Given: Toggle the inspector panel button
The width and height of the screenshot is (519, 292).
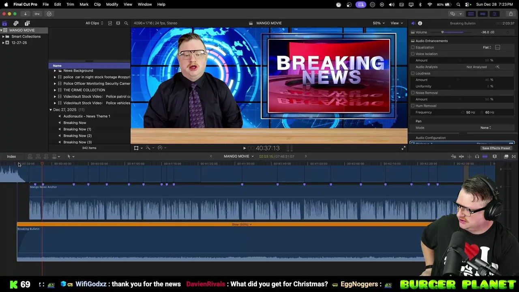Looking at the screenshot, I should [494, 14].
